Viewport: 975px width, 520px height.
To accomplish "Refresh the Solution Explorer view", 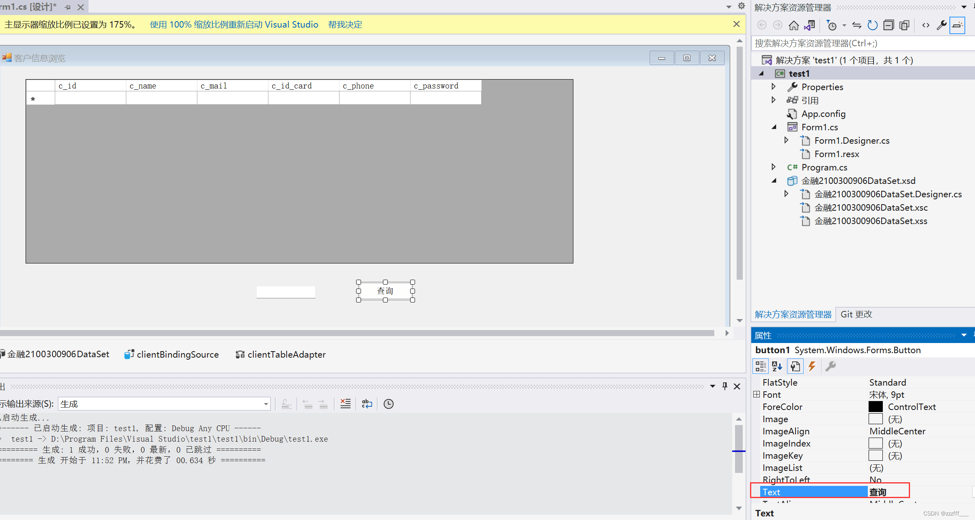I will (872, 26).
